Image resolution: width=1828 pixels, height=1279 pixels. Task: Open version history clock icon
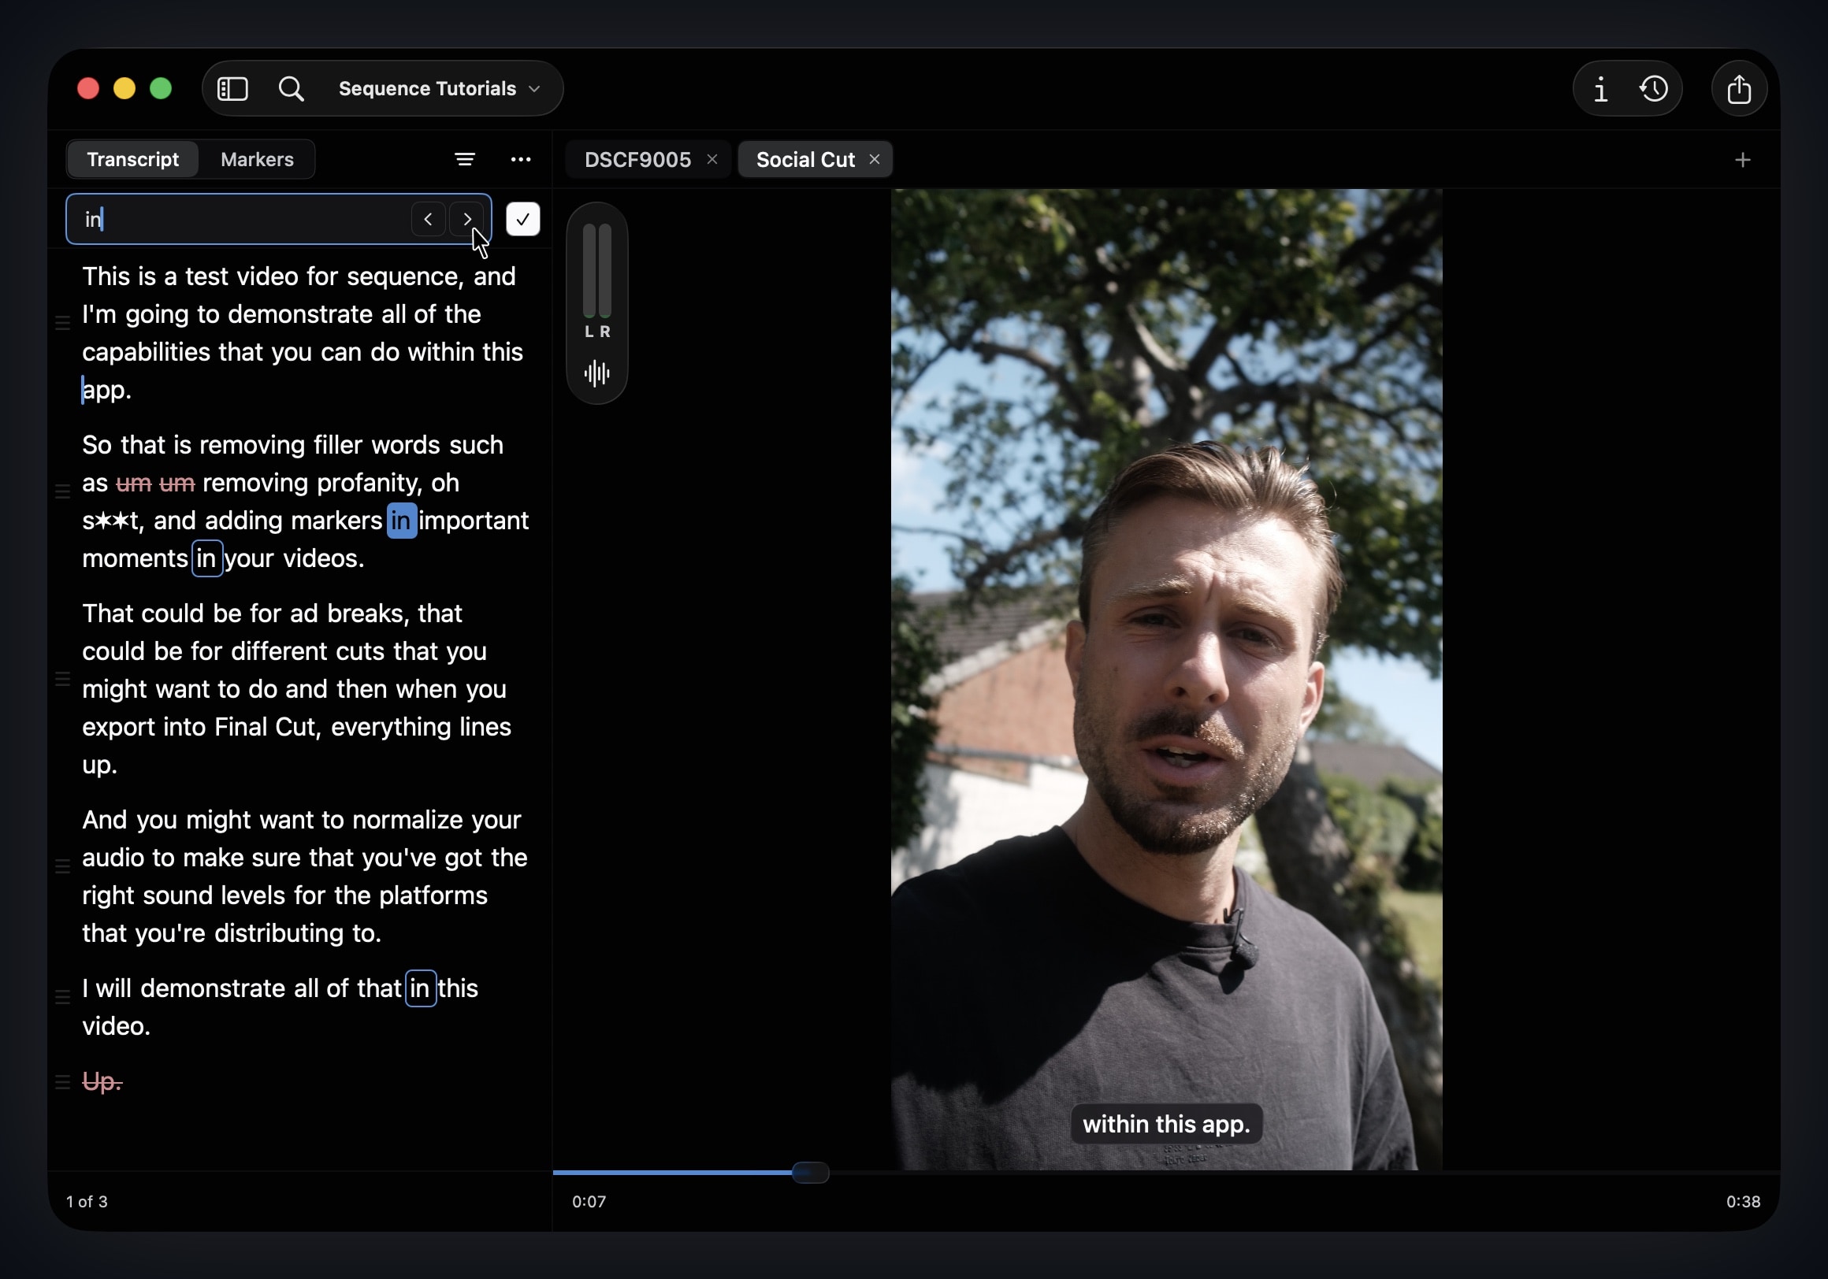(x=1654, y=88)
